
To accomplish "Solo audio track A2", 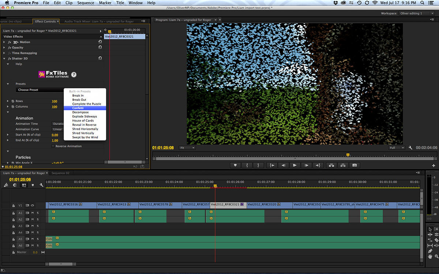I will [37, 220].
